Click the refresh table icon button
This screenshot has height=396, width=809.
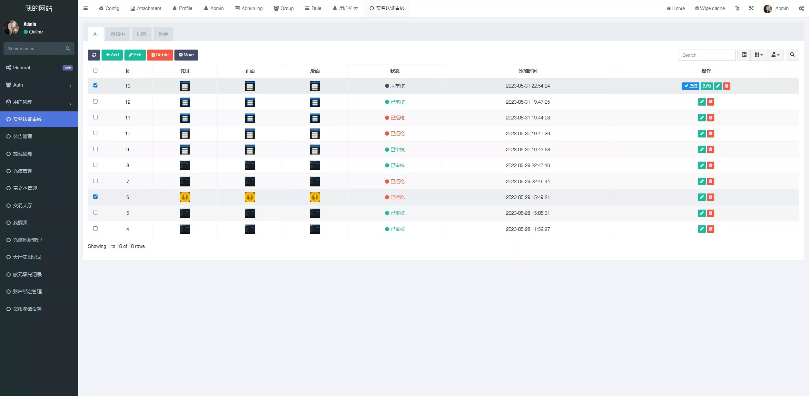[x=94, y=55]
